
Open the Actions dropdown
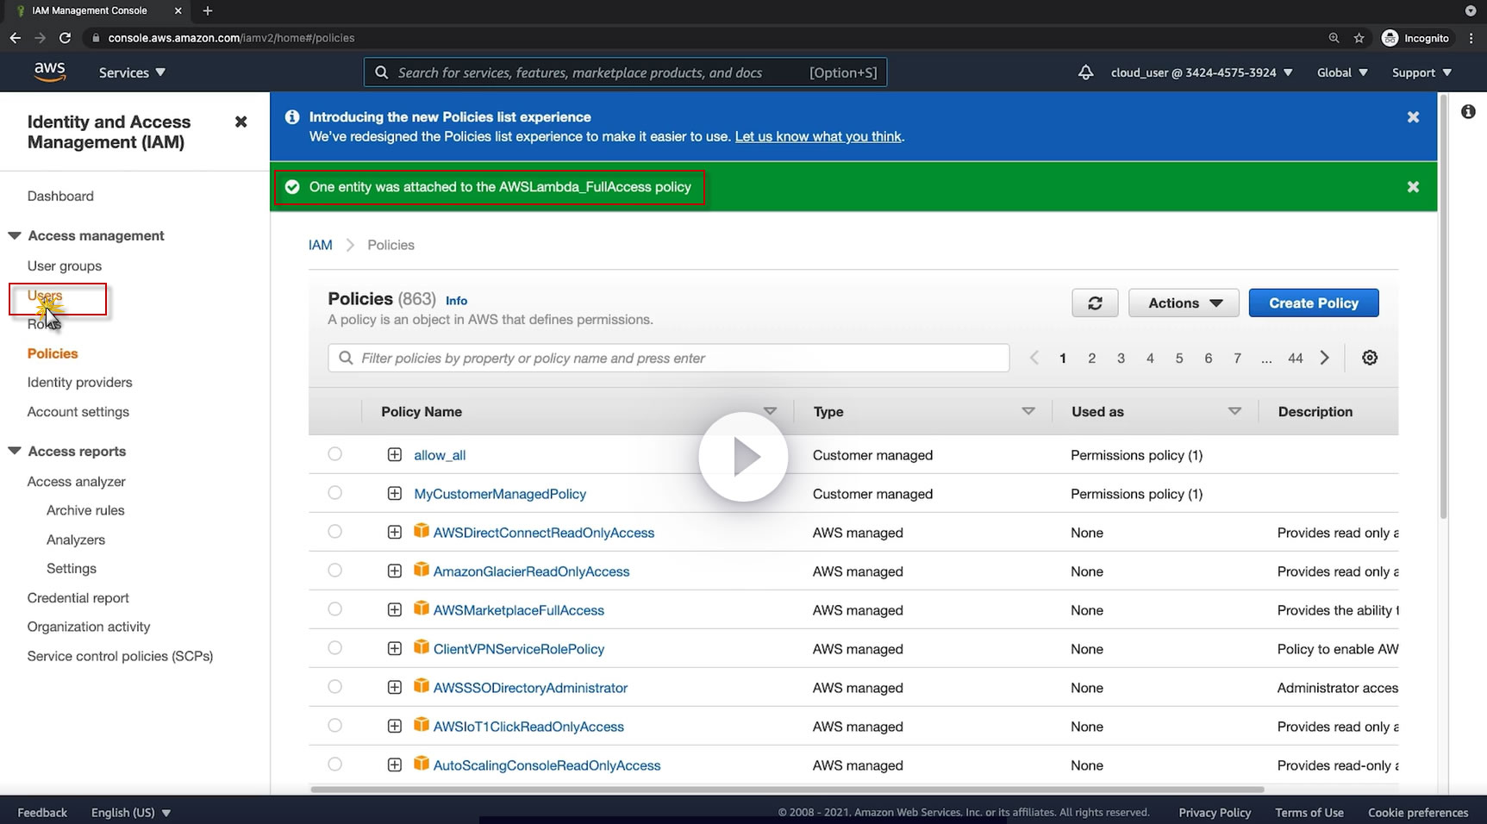[1183, 303]
